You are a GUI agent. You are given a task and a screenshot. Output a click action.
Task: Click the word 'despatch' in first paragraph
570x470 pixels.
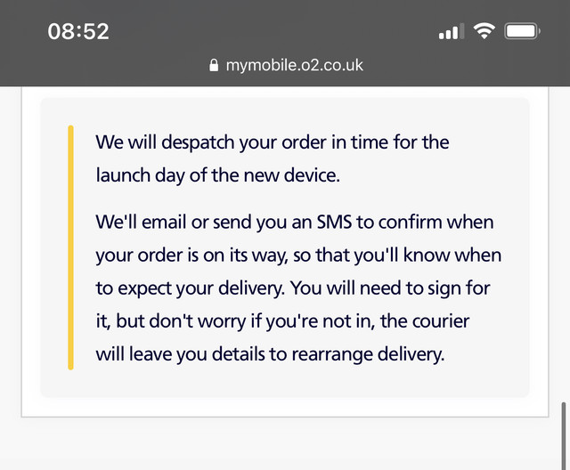pyautogui.click(x=198, y=142)
